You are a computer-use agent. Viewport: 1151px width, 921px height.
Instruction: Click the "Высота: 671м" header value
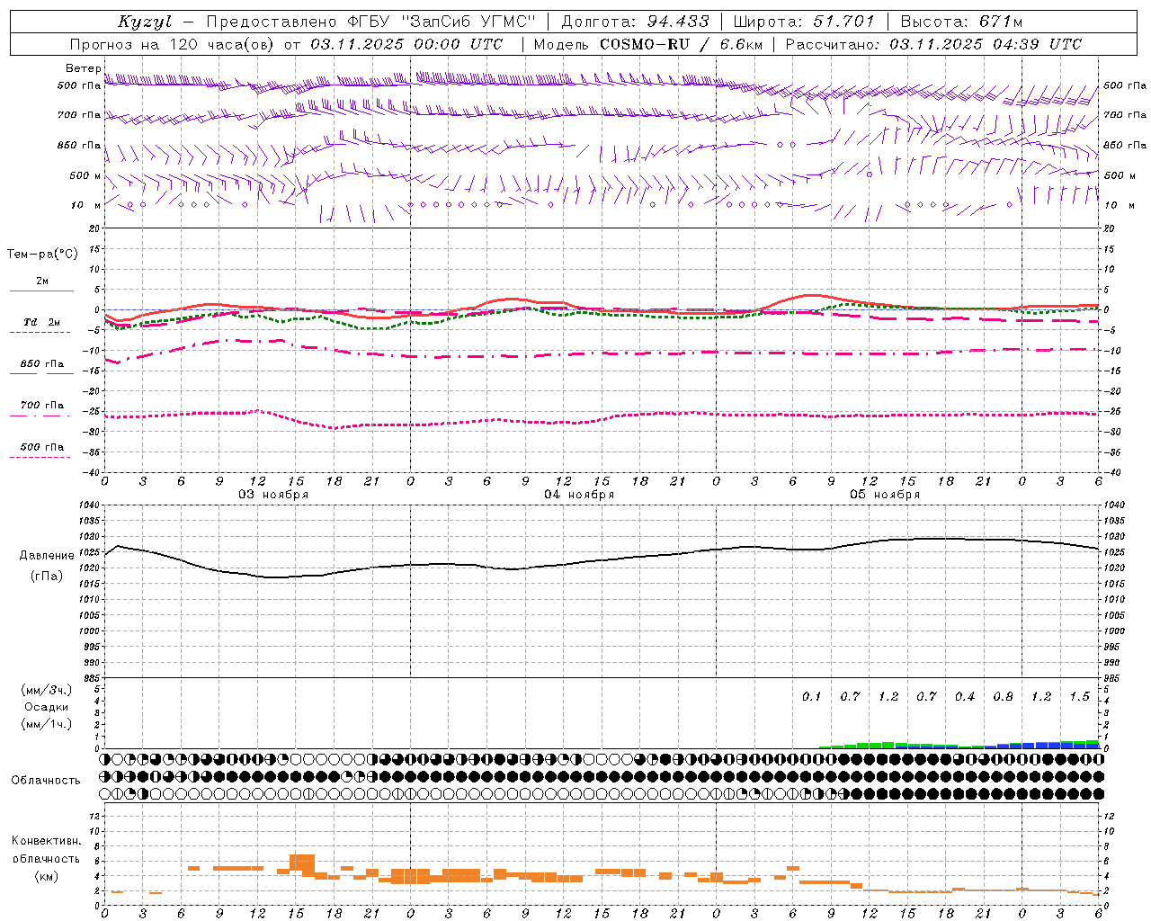pyautogui.click(x=961, y=22)
